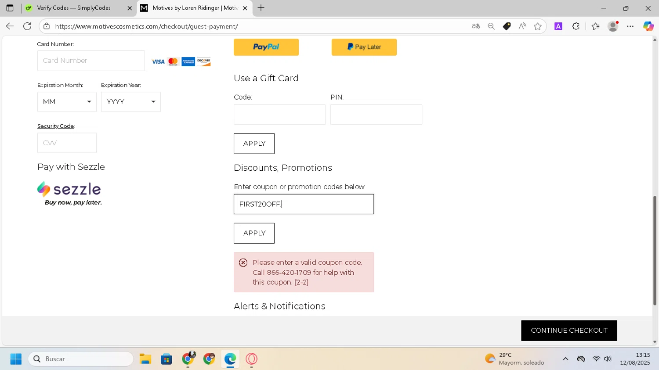Close the Verify Codes SimplyCodes tab
The height and width of the screenshot is (370, 659).
pos(130,8)
